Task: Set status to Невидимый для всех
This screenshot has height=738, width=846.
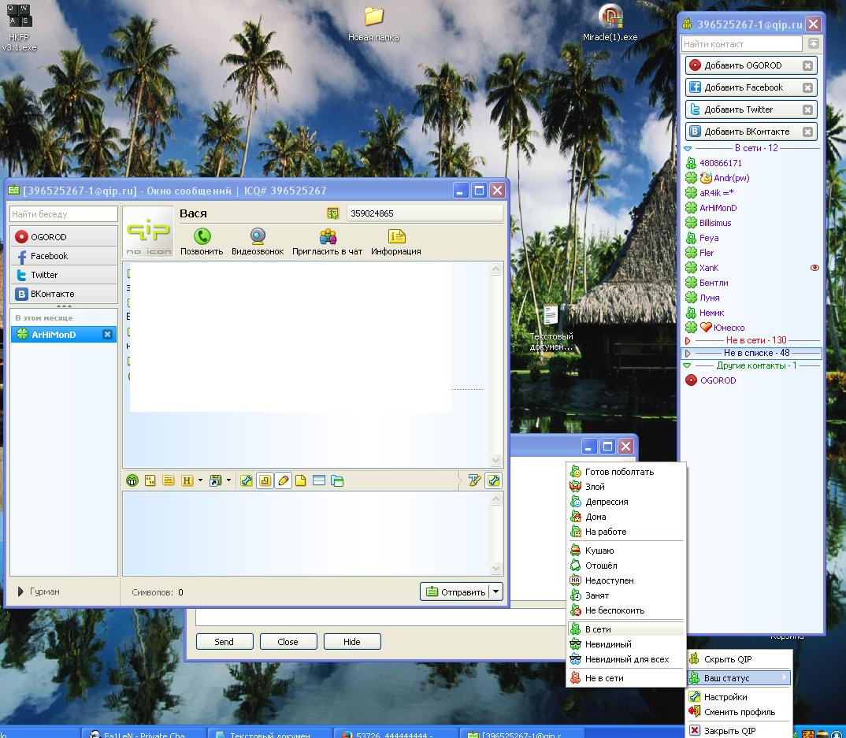Action: 626,659
